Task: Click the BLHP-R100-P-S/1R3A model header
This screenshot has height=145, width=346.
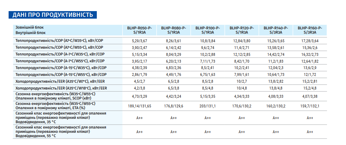Action: (x=208, y=30)
